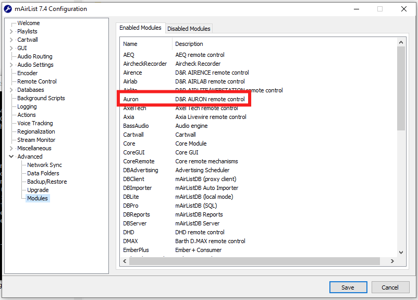418x300 pixels.
Task: Close the mAirList Configuration window
Action: pos(404,9)
